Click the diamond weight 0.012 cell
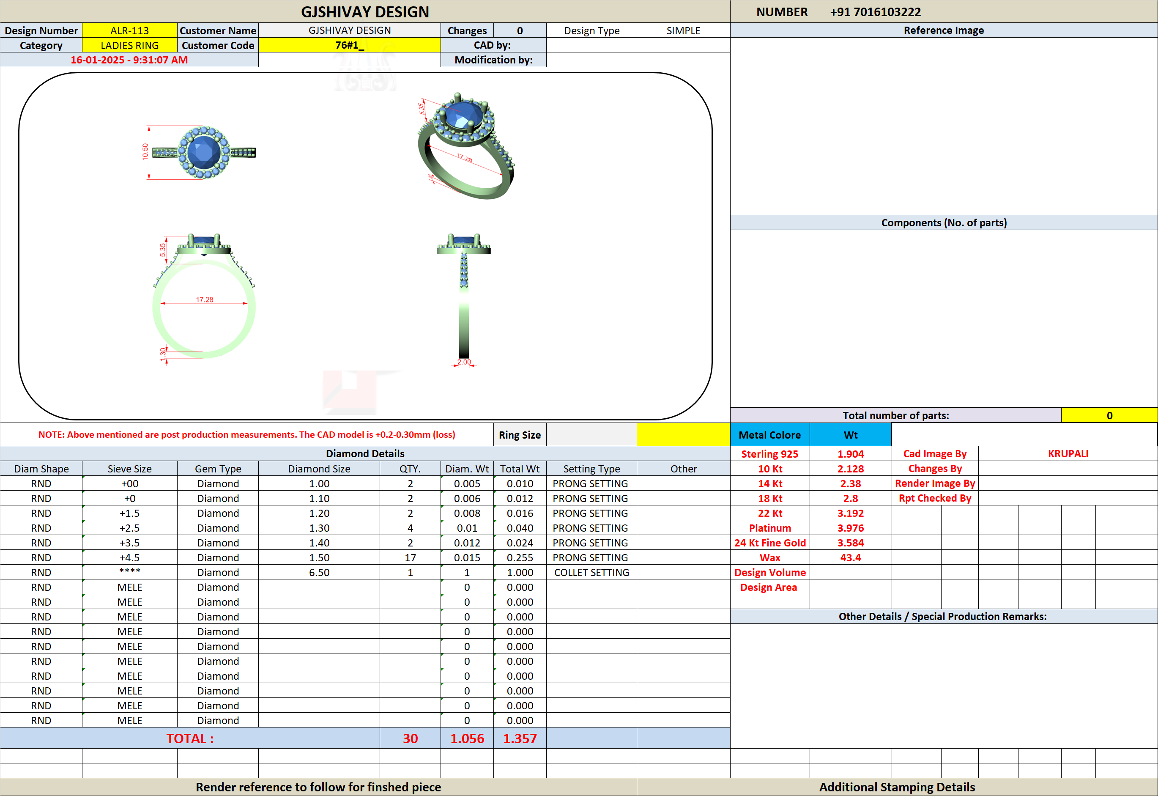Viewport: 1158px width, 796px height. coord(467,543)
